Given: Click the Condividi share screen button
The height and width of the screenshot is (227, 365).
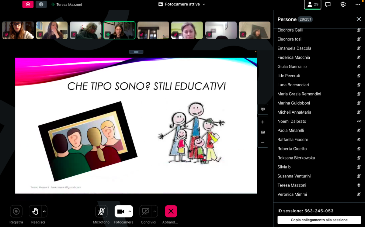Looking at the screenshot, I should (146, 212).
